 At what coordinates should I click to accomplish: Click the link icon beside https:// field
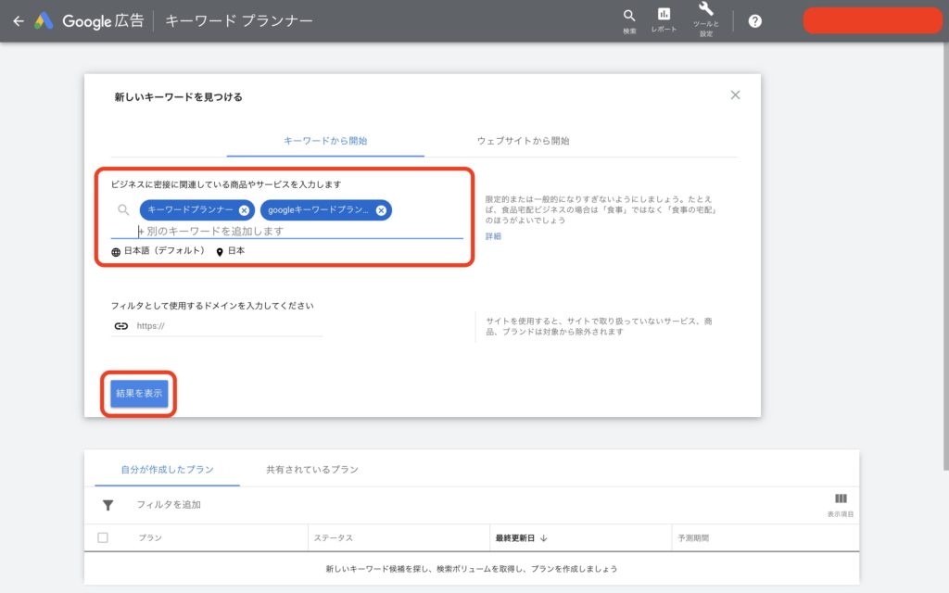(121, 326)
